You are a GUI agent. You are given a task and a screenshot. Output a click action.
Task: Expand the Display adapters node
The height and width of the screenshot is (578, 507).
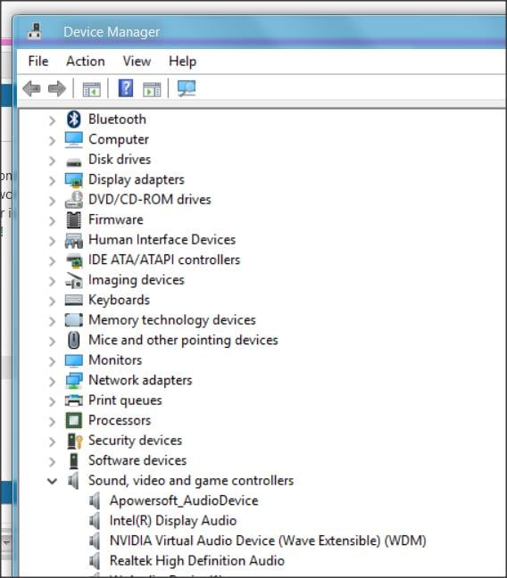click(53, 180)
